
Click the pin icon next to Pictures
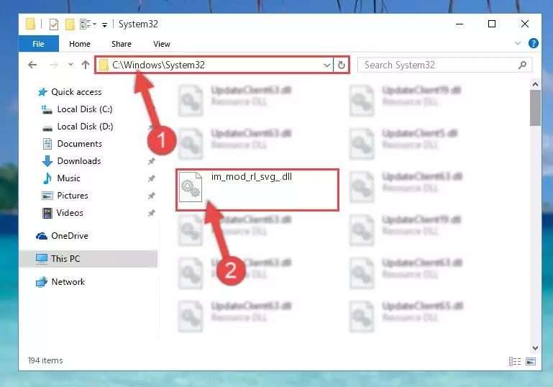point(151,196)
